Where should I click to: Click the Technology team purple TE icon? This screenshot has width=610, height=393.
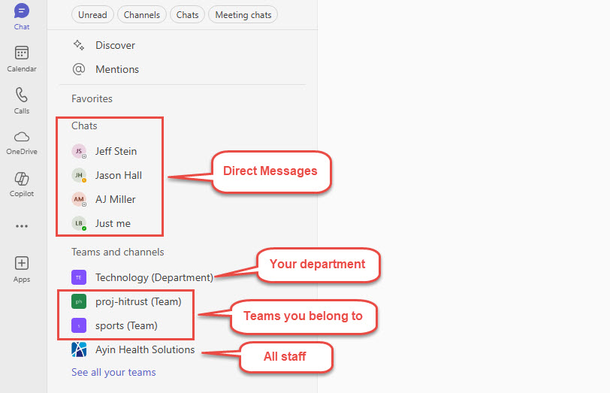[79, 277]
